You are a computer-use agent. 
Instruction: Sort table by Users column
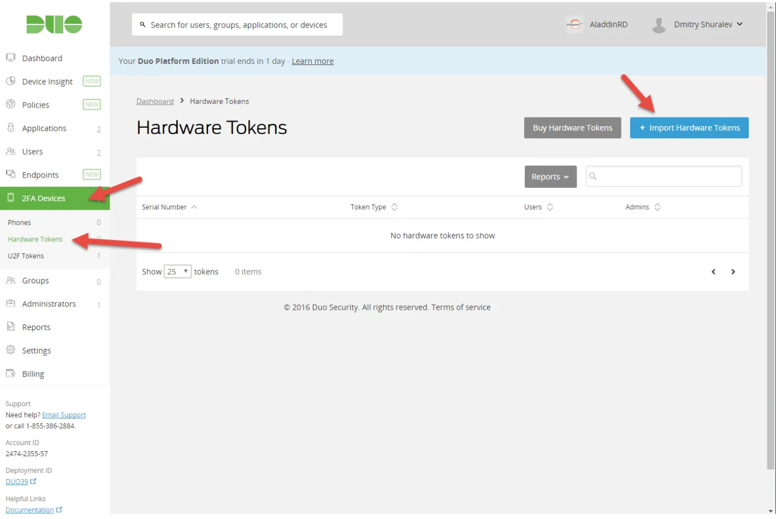click(538, 207)
